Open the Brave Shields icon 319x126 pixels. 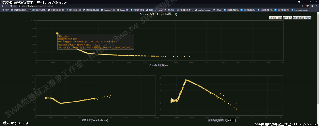click(x=307, y=6)
